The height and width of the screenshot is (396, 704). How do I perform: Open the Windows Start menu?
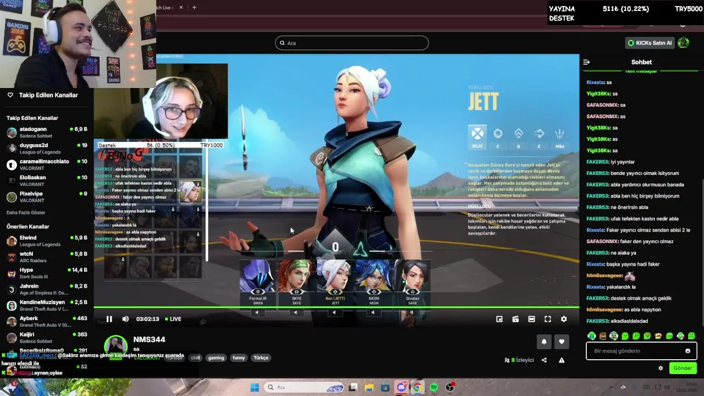(254, 387)
